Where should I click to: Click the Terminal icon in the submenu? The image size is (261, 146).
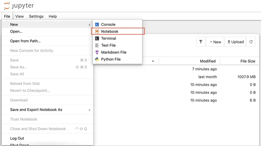pyautogui.click(x=97, y=39)
